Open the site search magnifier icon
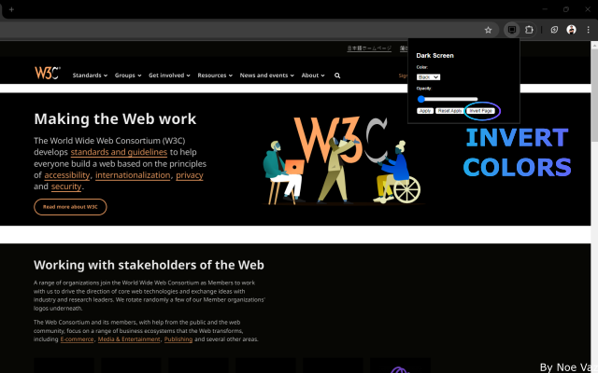The width and height of the screenshot is (598, 373). tap(337, 76)
